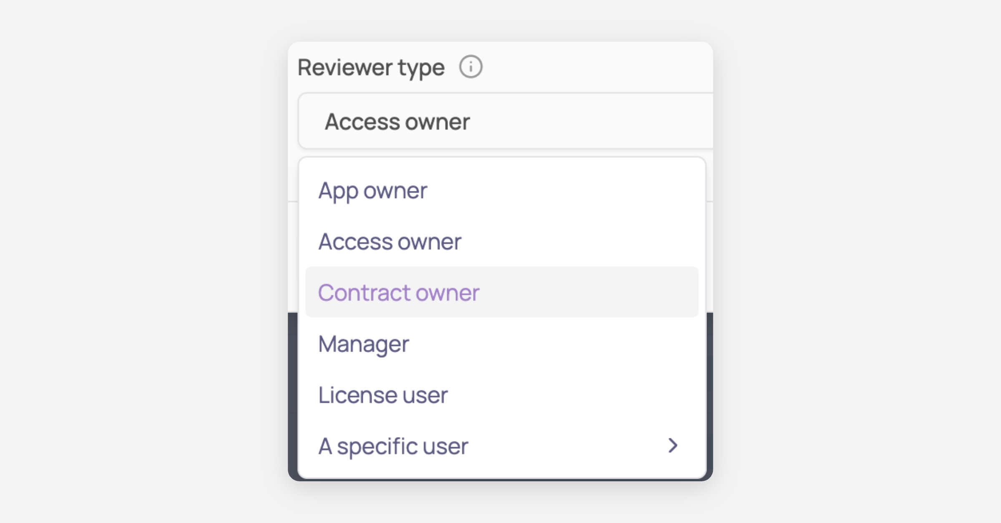This screenshot has height=523, width=1001.
Task: Choose Access owner in the dropdown list
Action: pyautogui.click(x=390, y=241)
